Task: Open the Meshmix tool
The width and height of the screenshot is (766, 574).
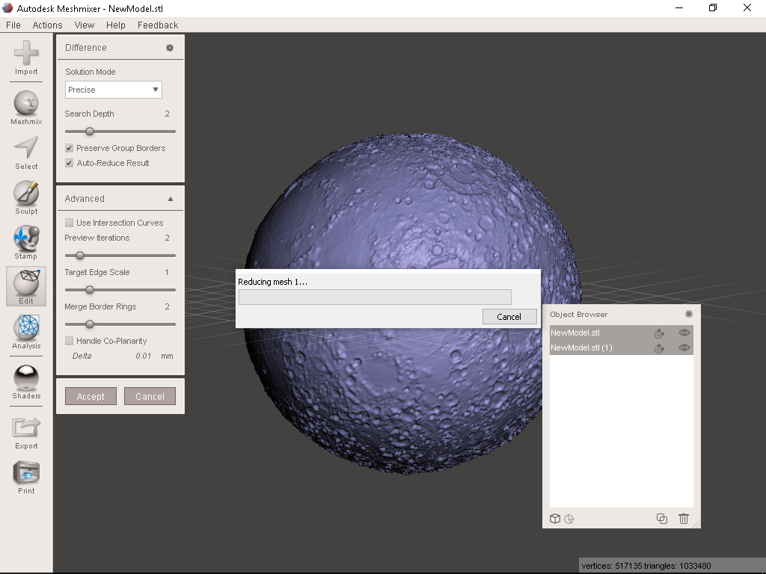Action: click(26, 108)
